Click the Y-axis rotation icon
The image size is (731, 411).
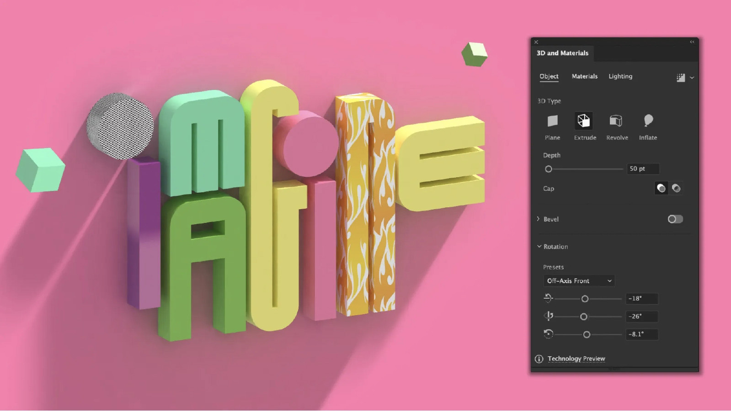(x=548, y=316)
